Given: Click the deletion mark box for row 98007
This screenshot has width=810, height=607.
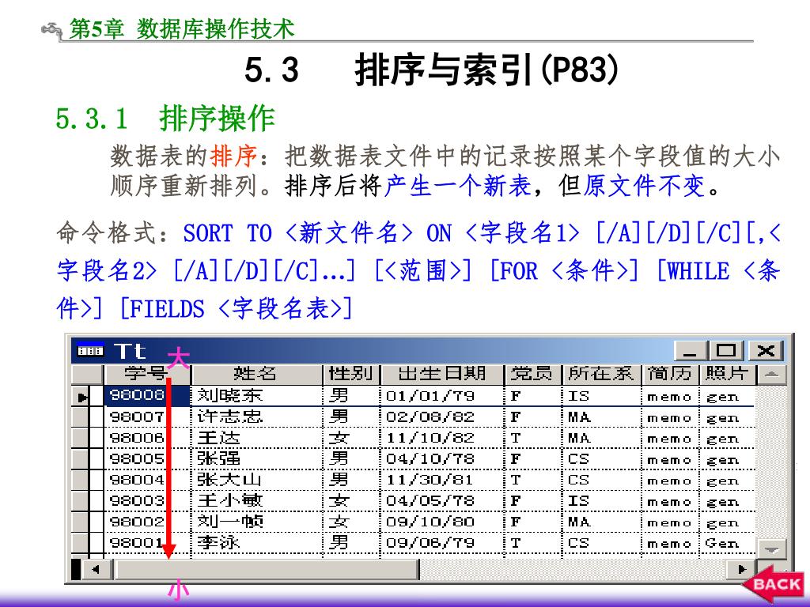Looking at the screenshot, I should (97, 417).
